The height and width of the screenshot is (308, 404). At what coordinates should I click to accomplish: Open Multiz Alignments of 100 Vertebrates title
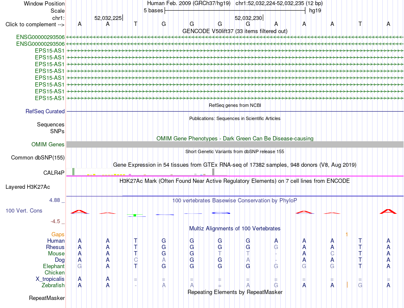click(x=235, y=229)
